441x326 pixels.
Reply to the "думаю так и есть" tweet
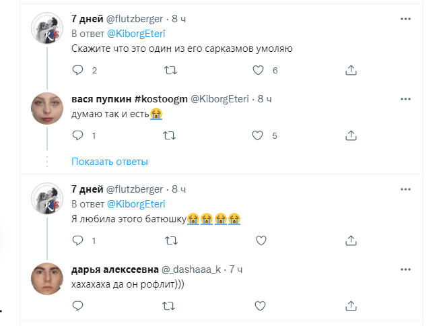77,135
